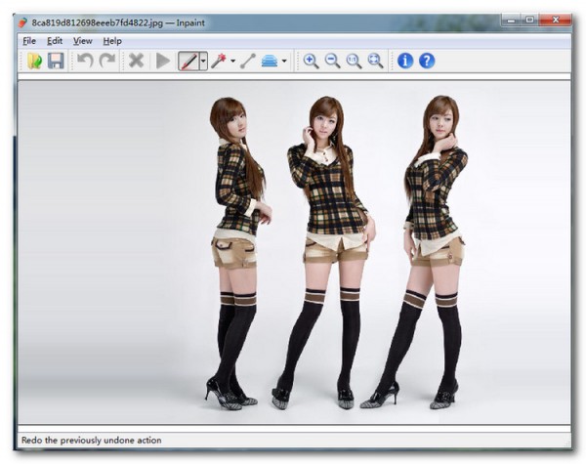
Task: Select the red Marker tool
Action: (x=188, y=61)
